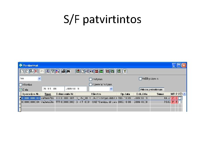
Task: Click Dok.data cell in the 75.03 row
Action: (x=142, y=102)
